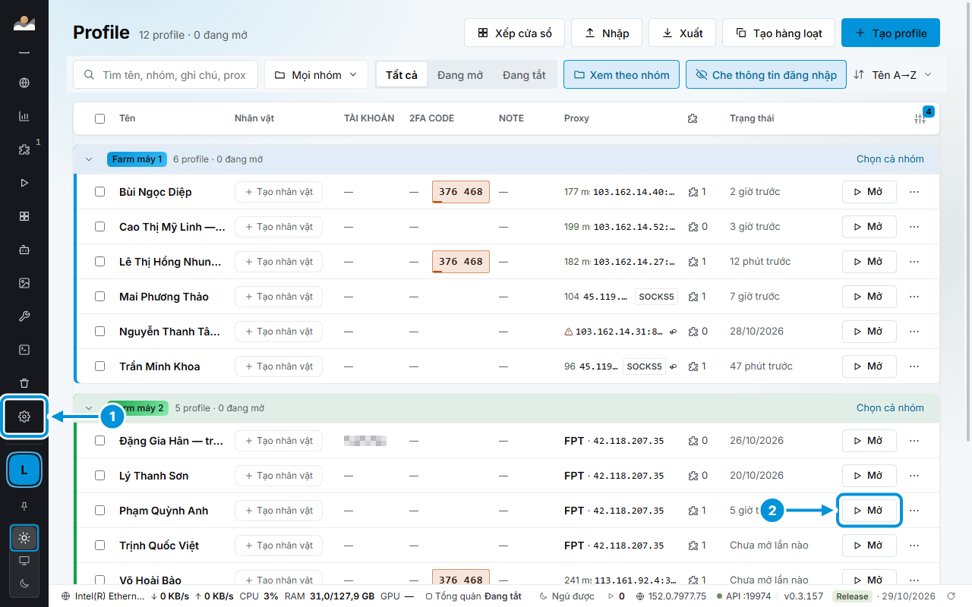Select the monitor system-theme icon
This screenshot has width=972, height=607.
tap(24, 561)
